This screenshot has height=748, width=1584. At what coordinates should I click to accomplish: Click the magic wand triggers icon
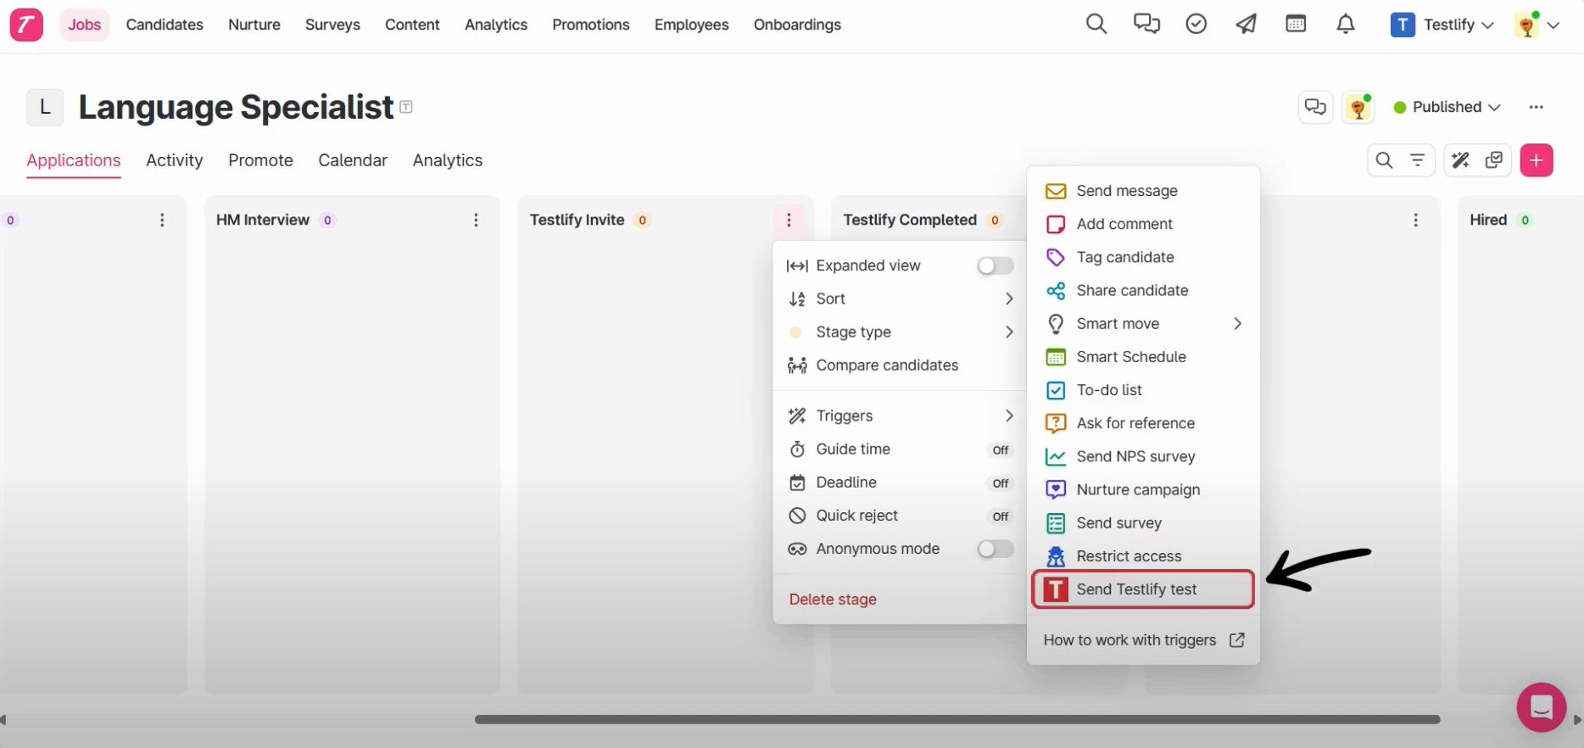click(x=1460, y=160)
